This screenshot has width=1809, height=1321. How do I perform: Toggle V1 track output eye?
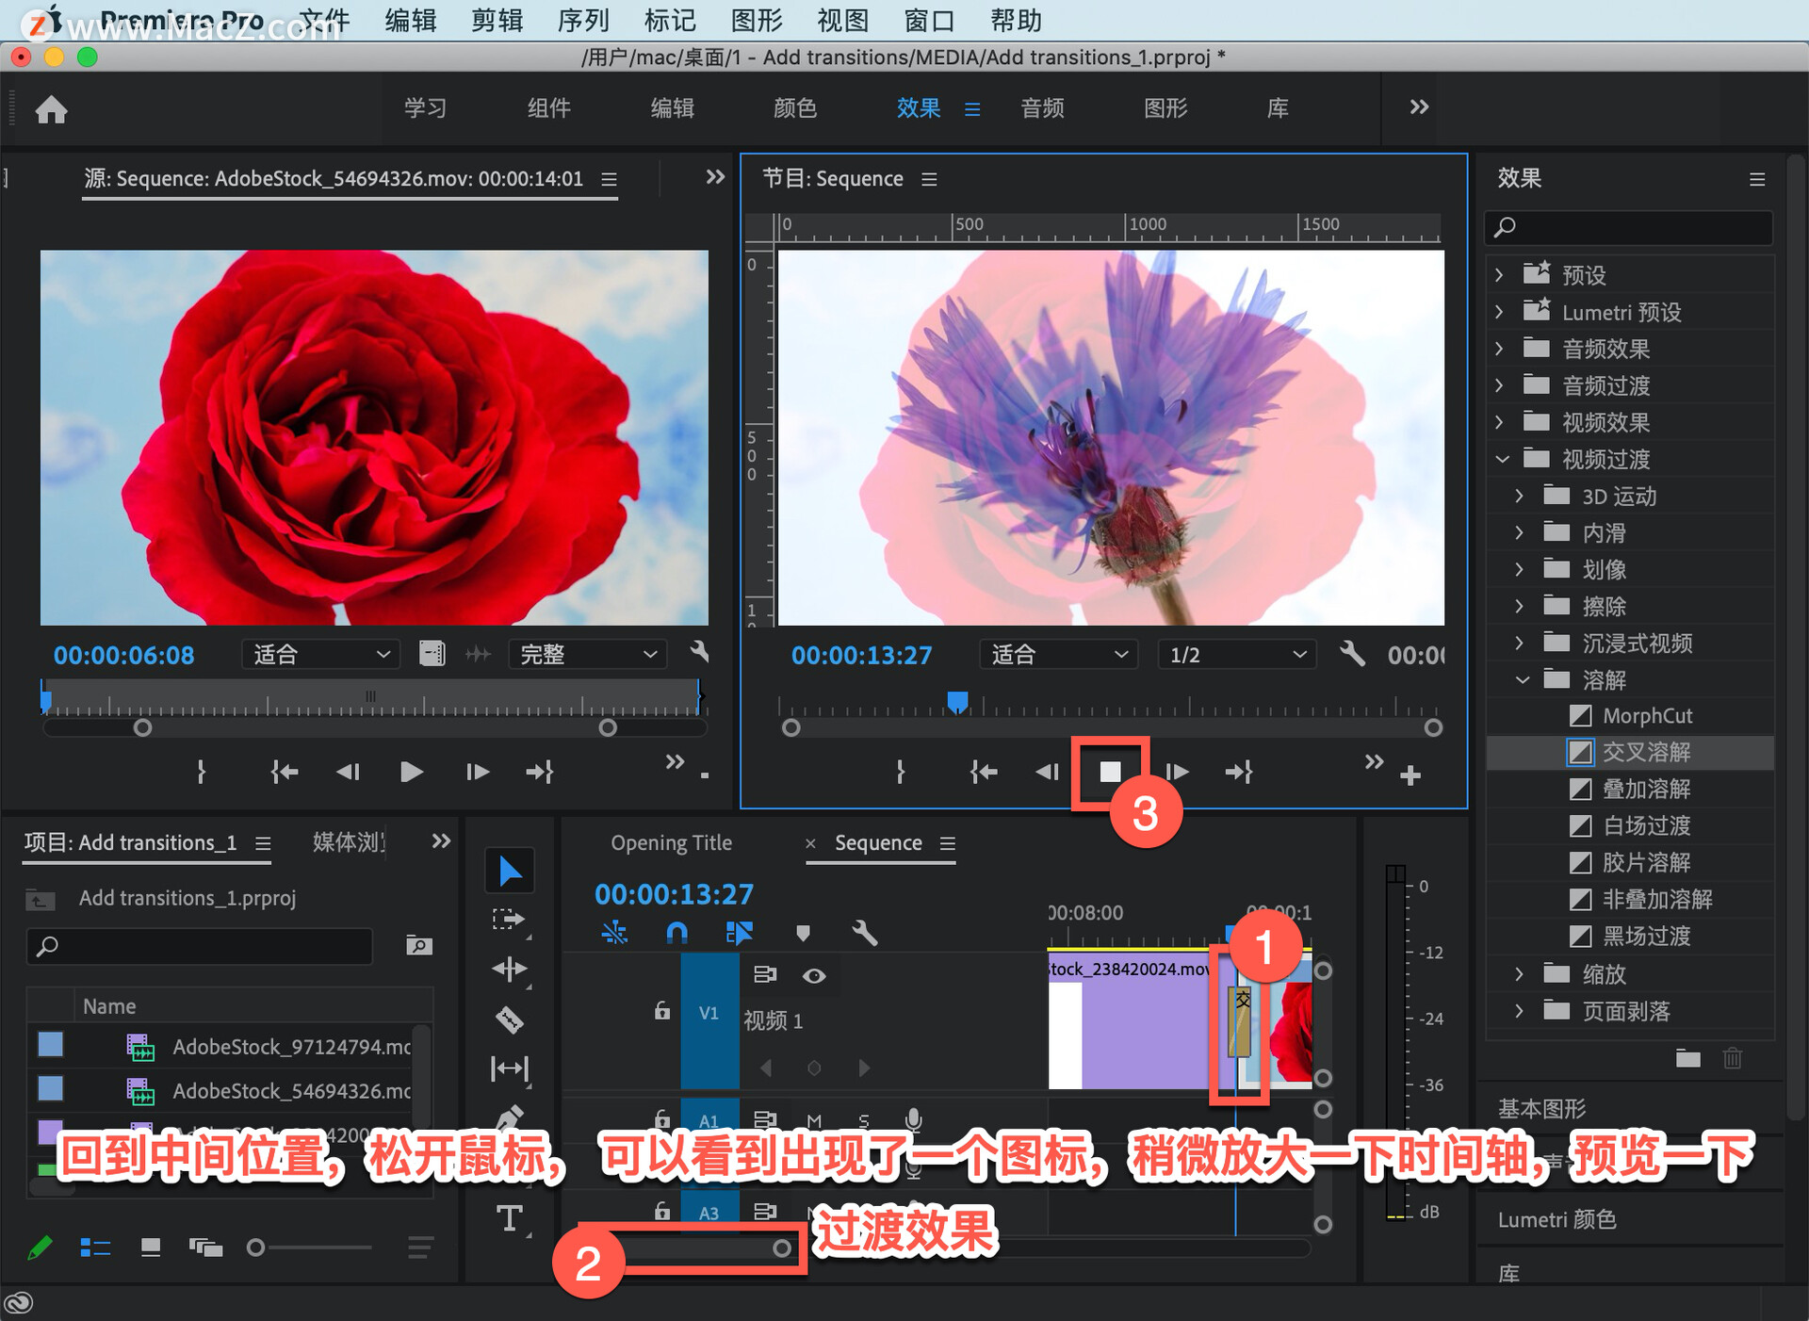[814, 976]
